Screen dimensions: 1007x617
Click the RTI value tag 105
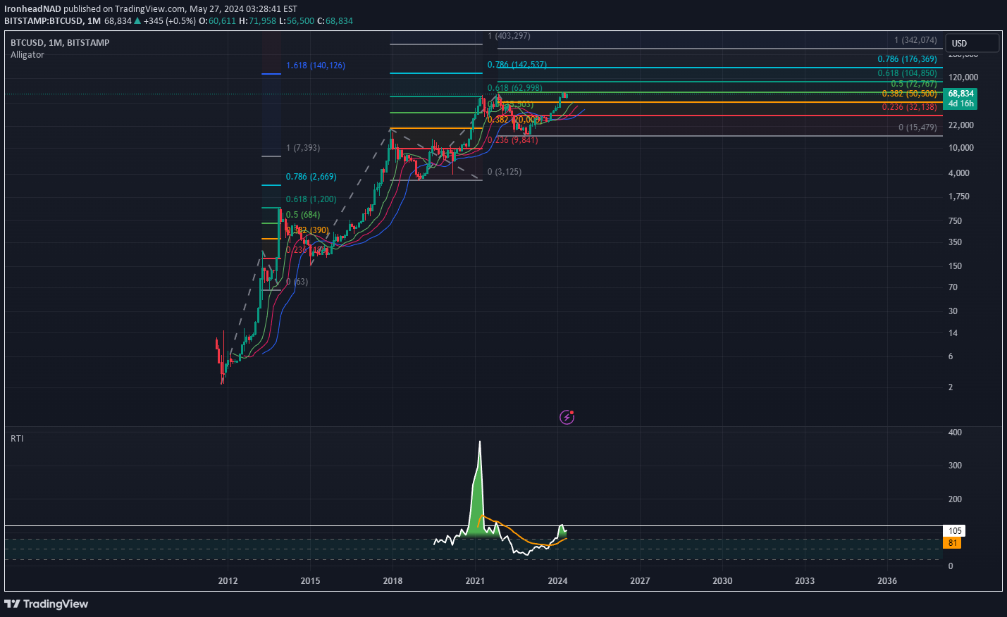(x=955, y=531)
